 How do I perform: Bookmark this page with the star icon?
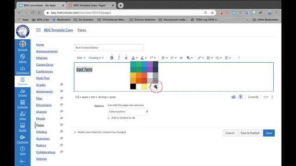pos(212,12)
